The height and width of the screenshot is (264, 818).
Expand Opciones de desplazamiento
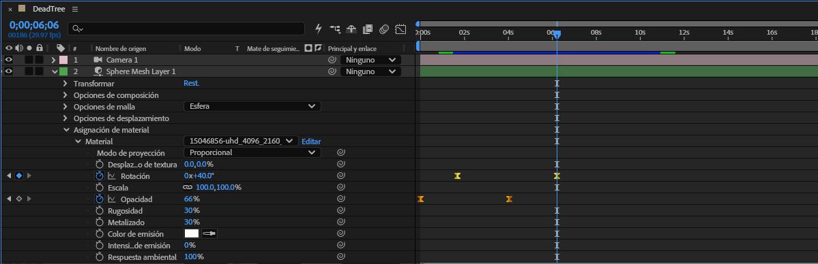coord(65,118)
